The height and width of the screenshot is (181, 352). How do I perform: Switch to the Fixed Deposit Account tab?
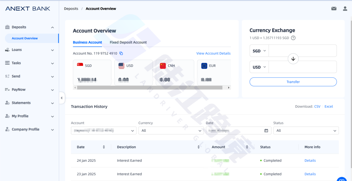[x=128, y=42]
